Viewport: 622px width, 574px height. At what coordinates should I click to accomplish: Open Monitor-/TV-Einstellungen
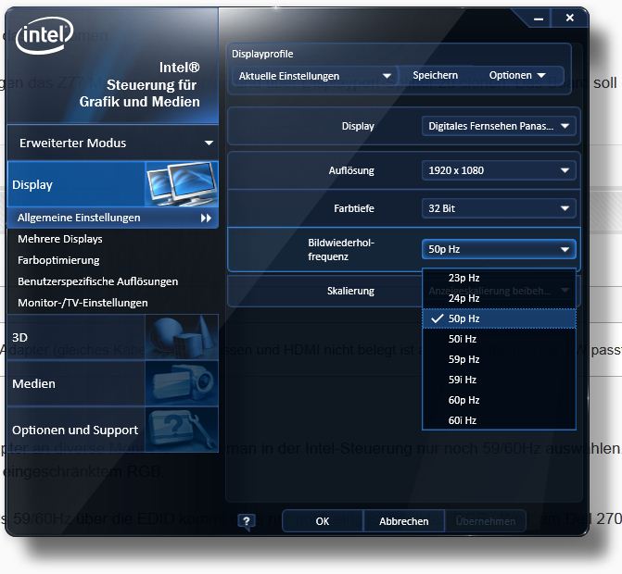pos(83,303)
